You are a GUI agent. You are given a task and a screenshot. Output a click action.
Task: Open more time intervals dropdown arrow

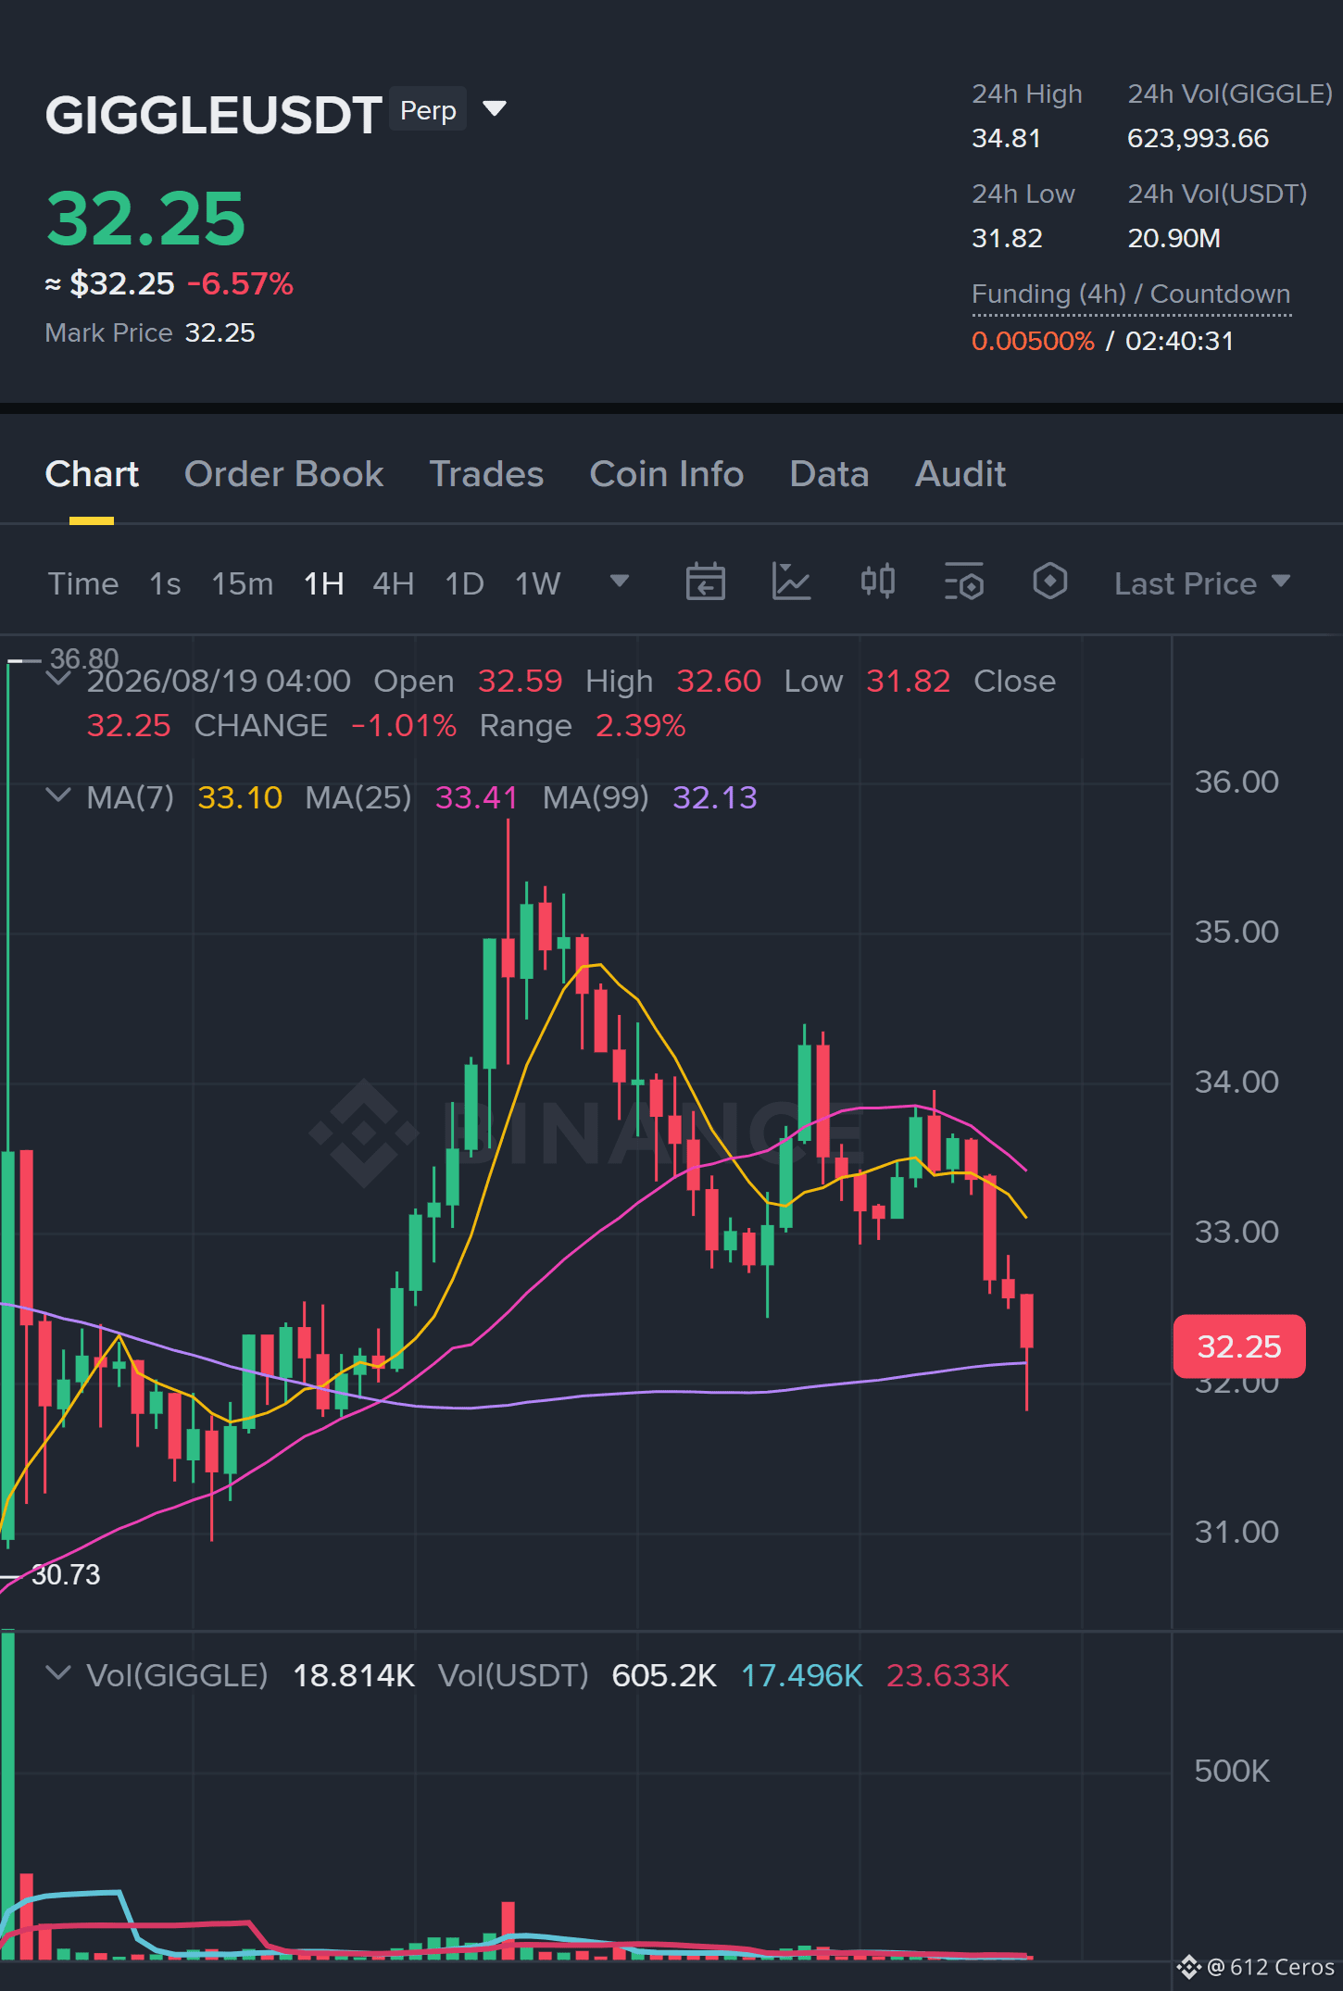[x=620, y=581]
